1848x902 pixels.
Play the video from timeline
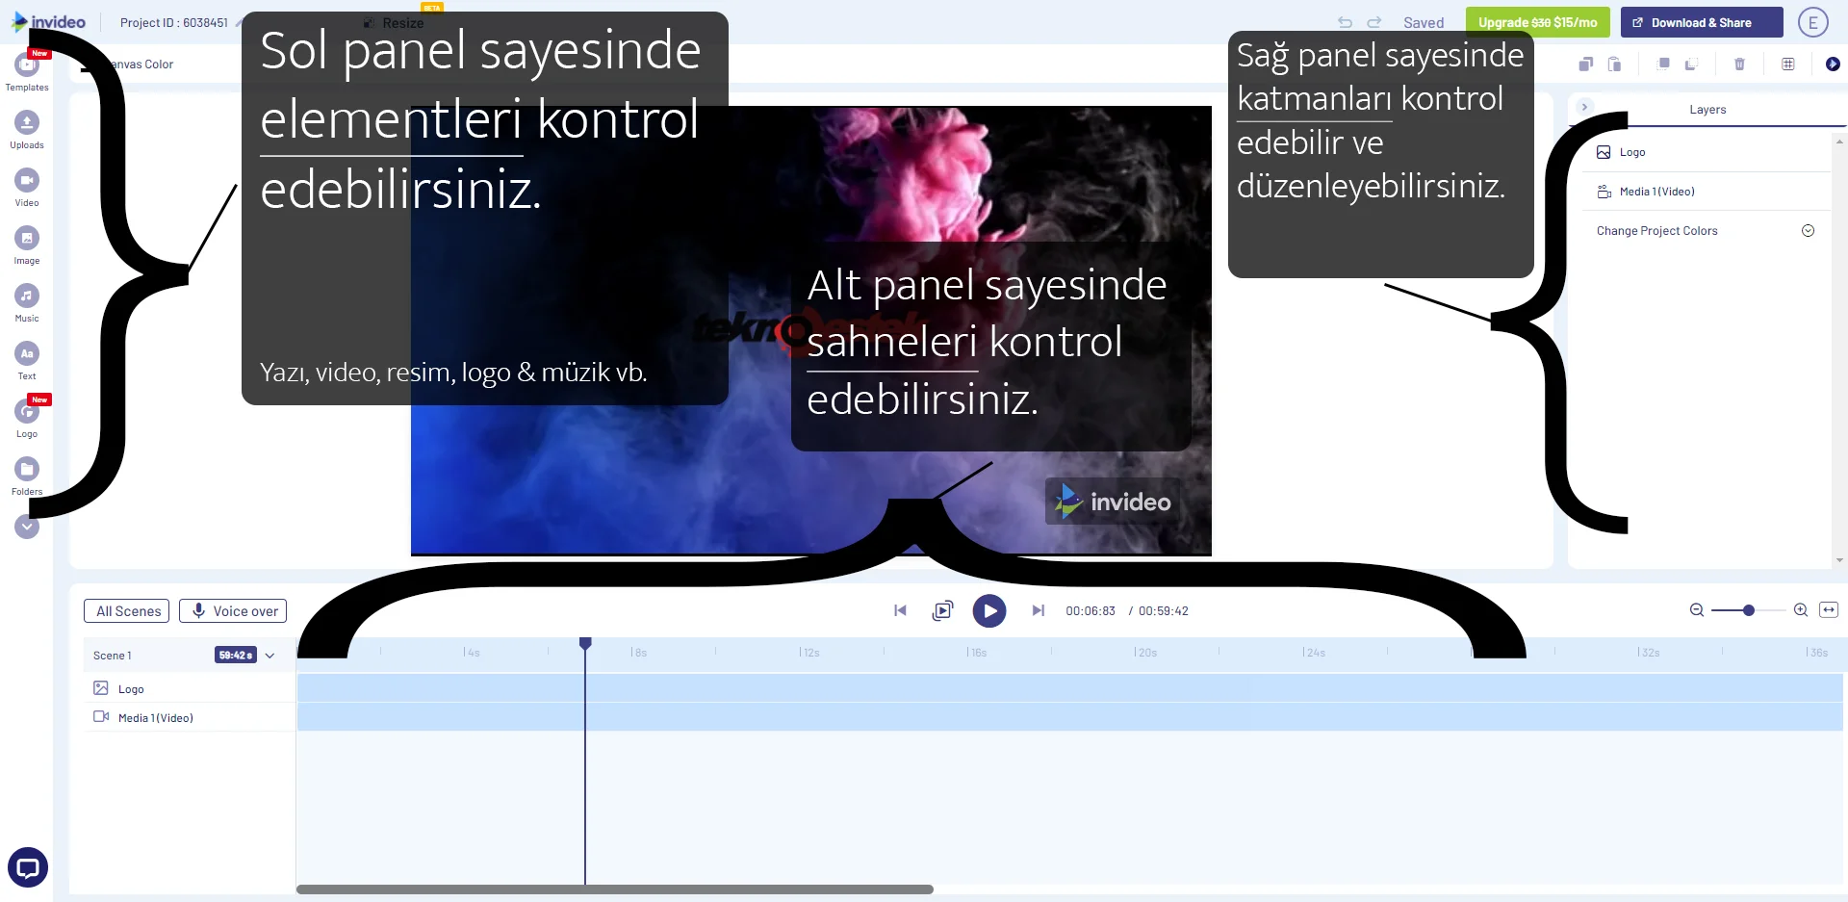[989, 610]
